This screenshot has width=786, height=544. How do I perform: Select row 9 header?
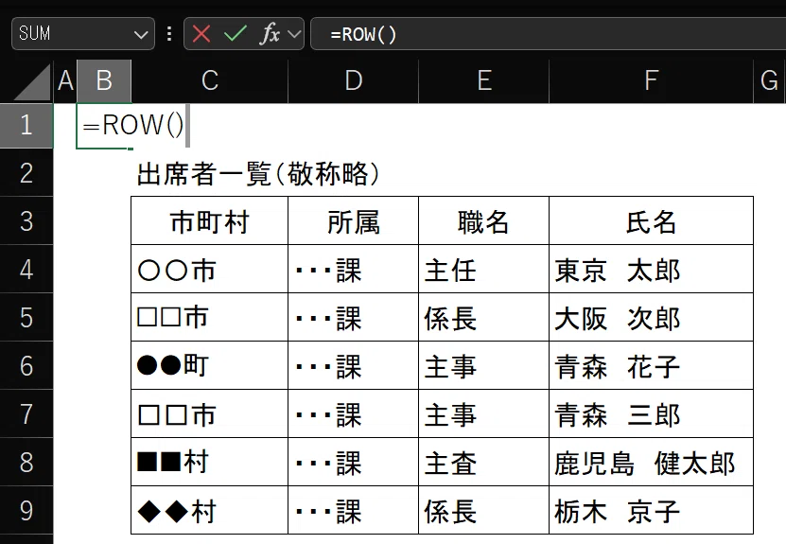pos(26,510)
